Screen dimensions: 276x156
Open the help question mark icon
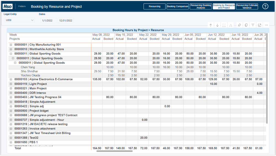(x=265, y=6)
